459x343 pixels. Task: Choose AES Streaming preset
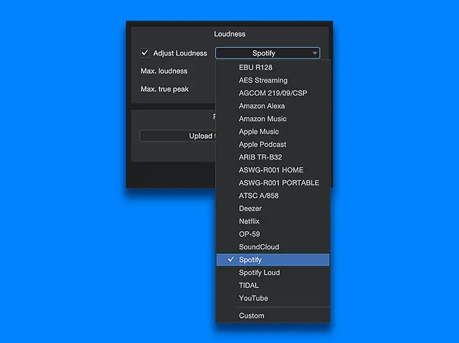(263, 81)
